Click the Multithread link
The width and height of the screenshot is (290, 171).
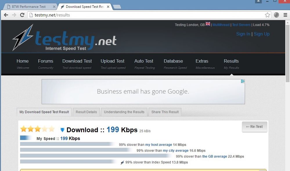[x=221, y=25]
